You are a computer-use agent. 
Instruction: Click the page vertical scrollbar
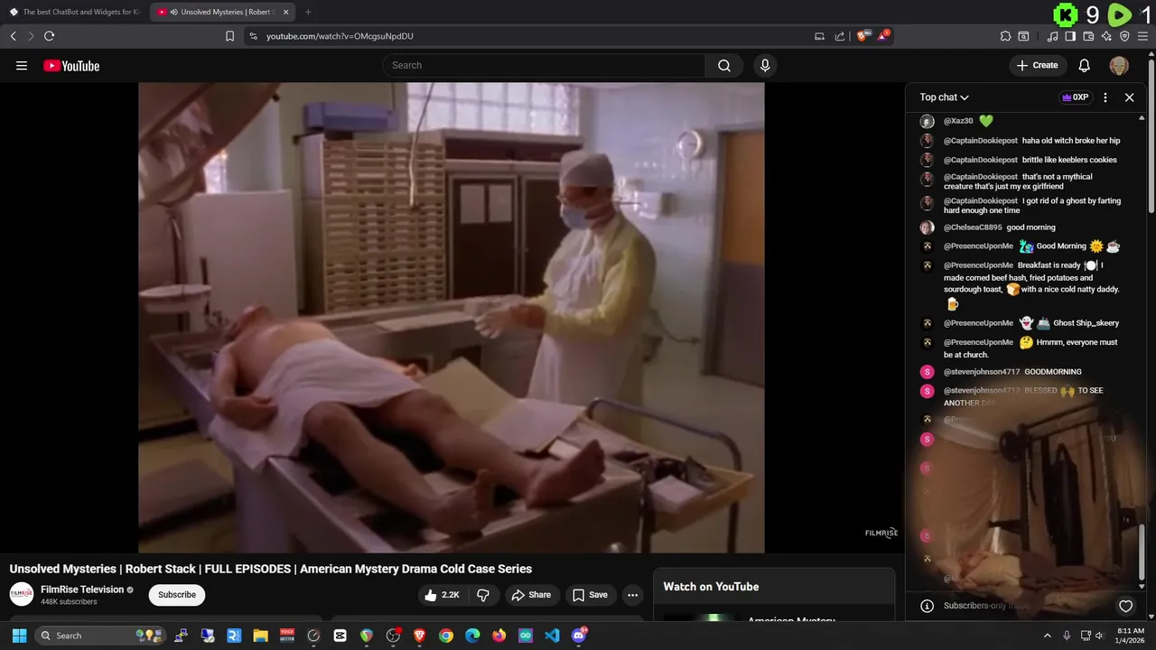coord(1152,135)
